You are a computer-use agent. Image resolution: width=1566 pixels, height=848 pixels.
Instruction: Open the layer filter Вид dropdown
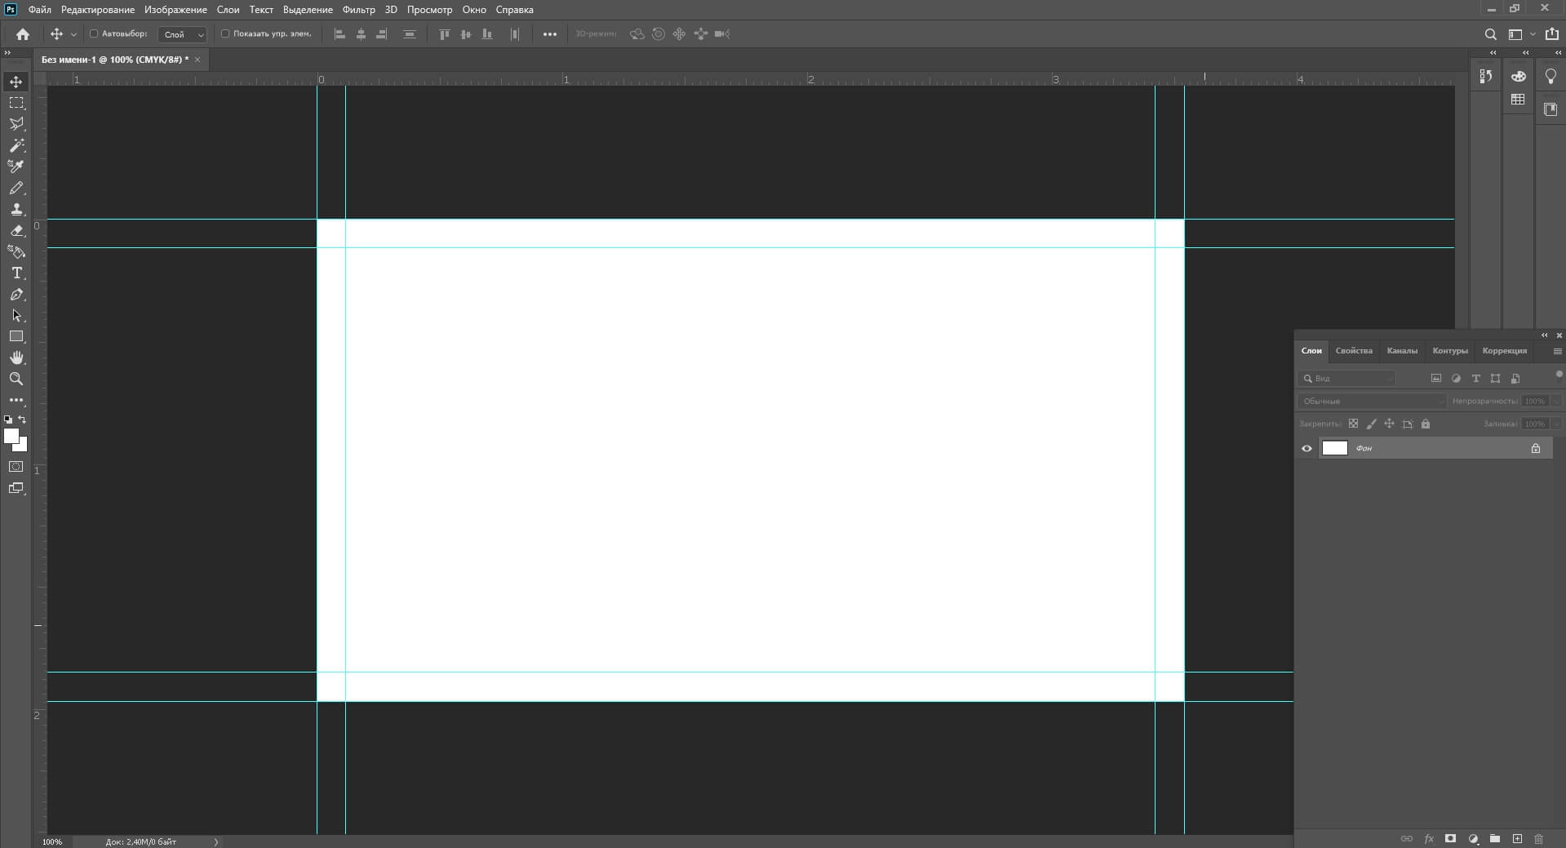[1348, 379]
